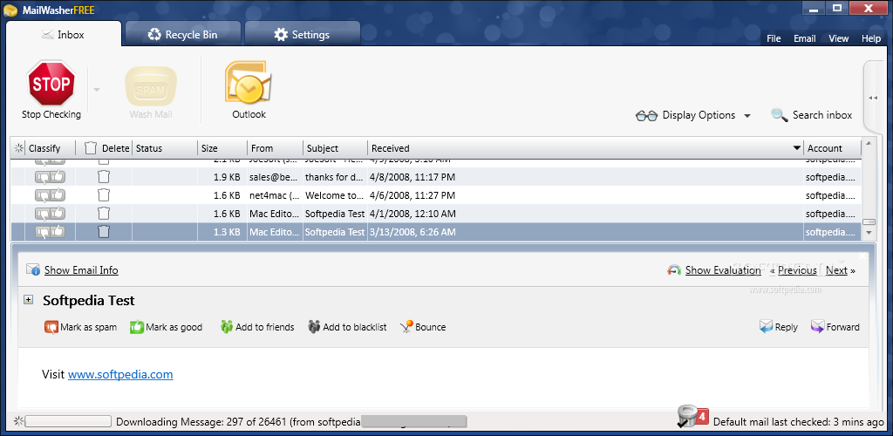Sort by Subject column header
Image resolution: width=893 pixels, height=436 pixels.
tap(335, 148)
